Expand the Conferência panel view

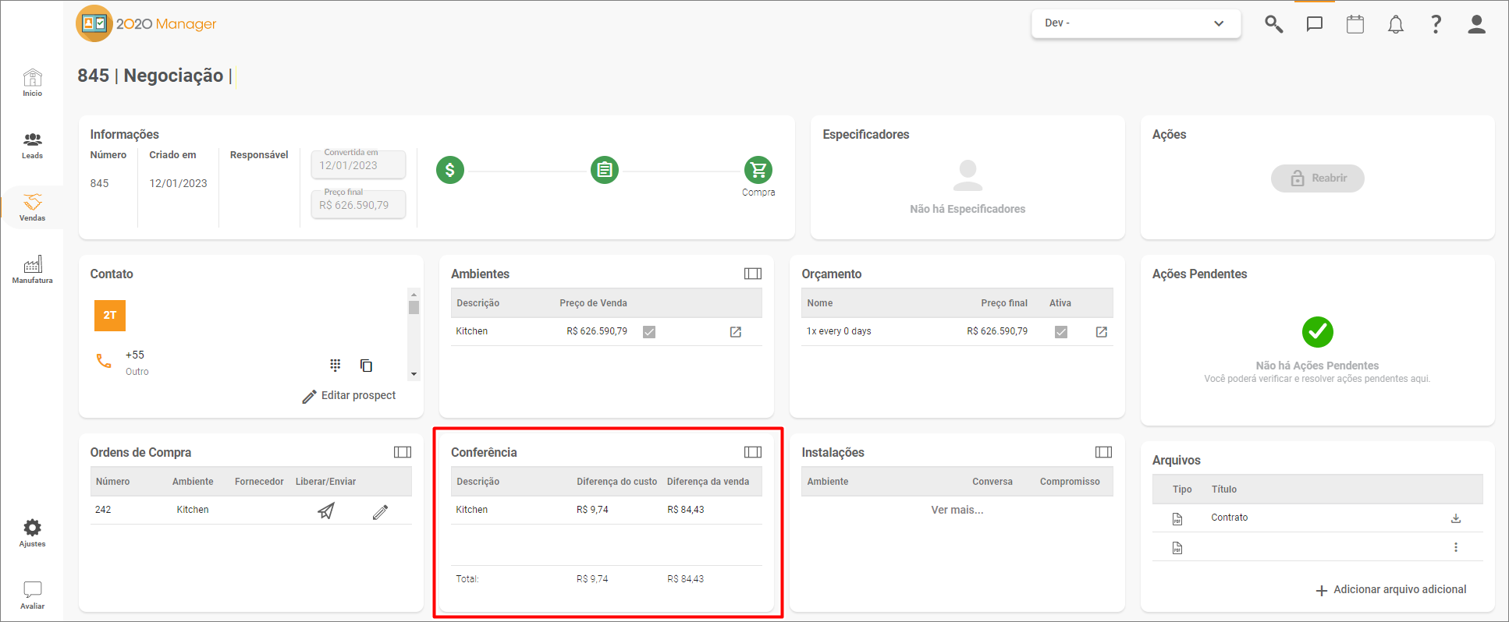(x=753, y=452)
